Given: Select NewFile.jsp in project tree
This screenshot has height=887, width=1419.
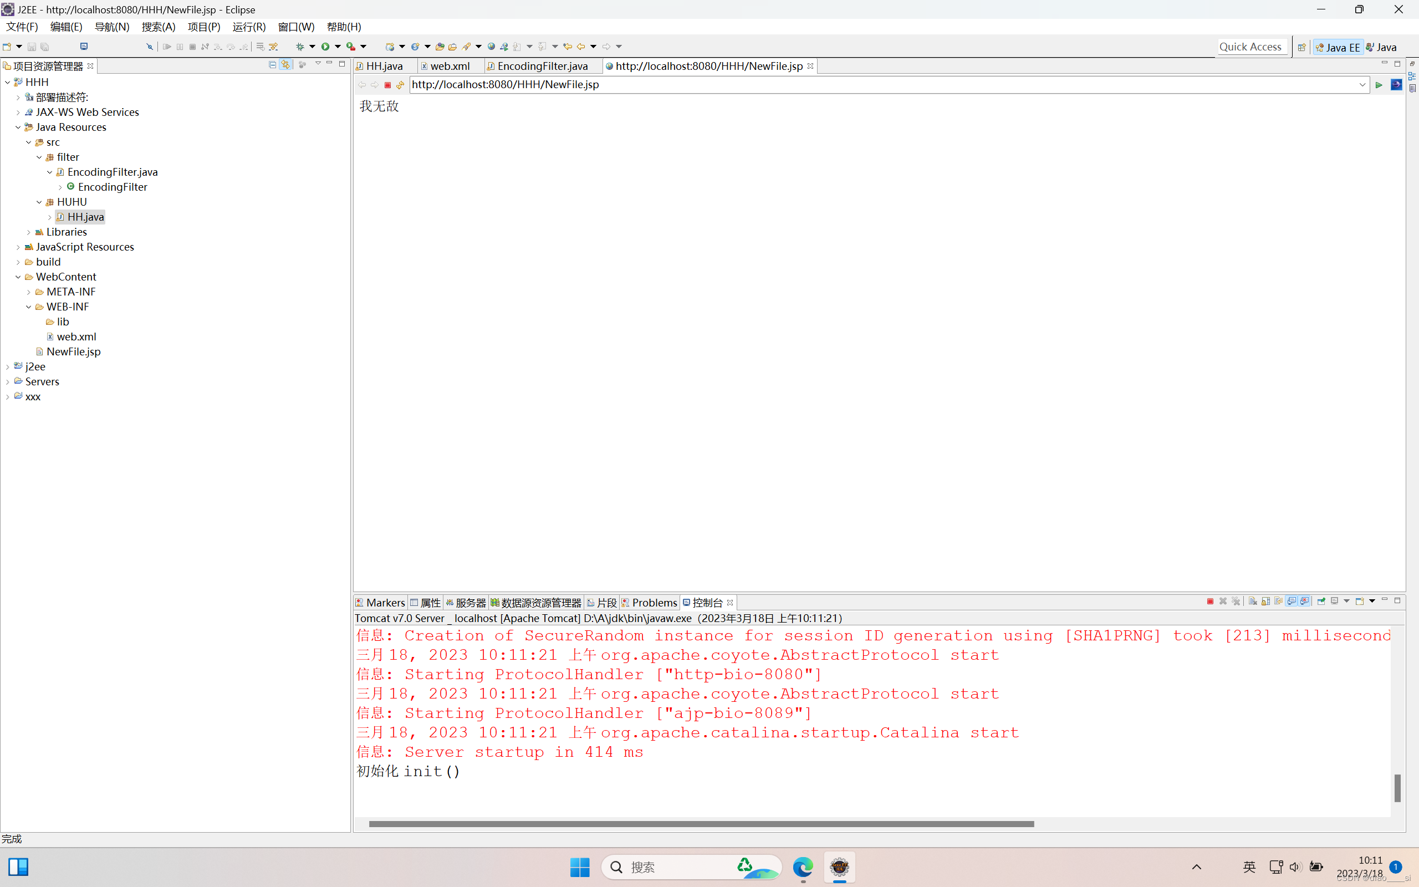Looking at the screenshot, I should point(73,351).
